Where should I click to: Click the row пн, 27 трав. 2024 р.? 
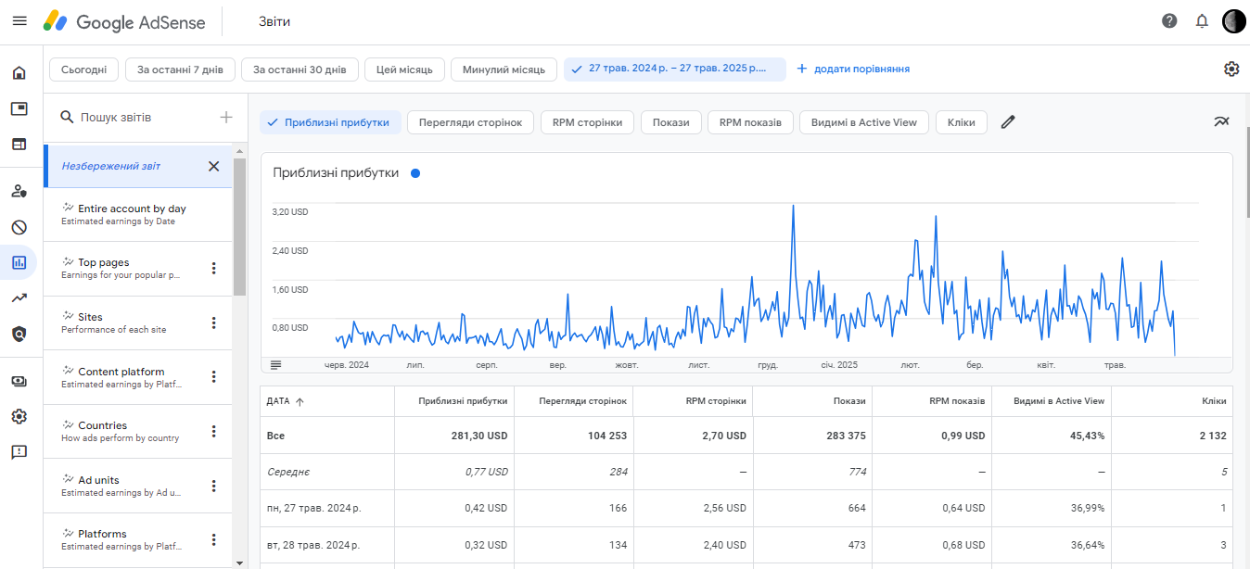[746, 508]
